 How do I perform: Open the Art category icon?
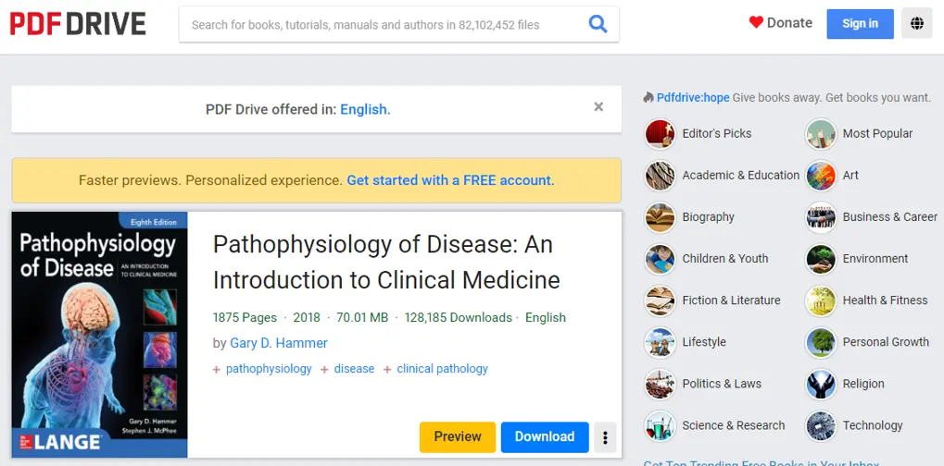pyautogui.click(x=821, y=176)
